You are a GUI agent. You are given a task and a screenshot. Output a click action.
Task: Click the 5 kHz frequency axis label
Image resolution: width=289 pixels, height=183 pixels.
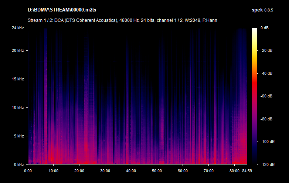coord(18,136)
